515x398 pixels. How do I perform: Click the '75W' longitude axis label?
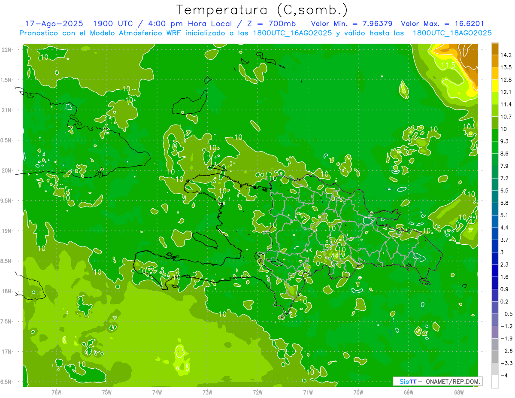click(106, 392)
